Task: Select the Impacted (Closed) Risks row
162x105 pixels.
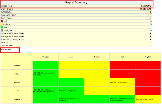Action: [76, 33]
